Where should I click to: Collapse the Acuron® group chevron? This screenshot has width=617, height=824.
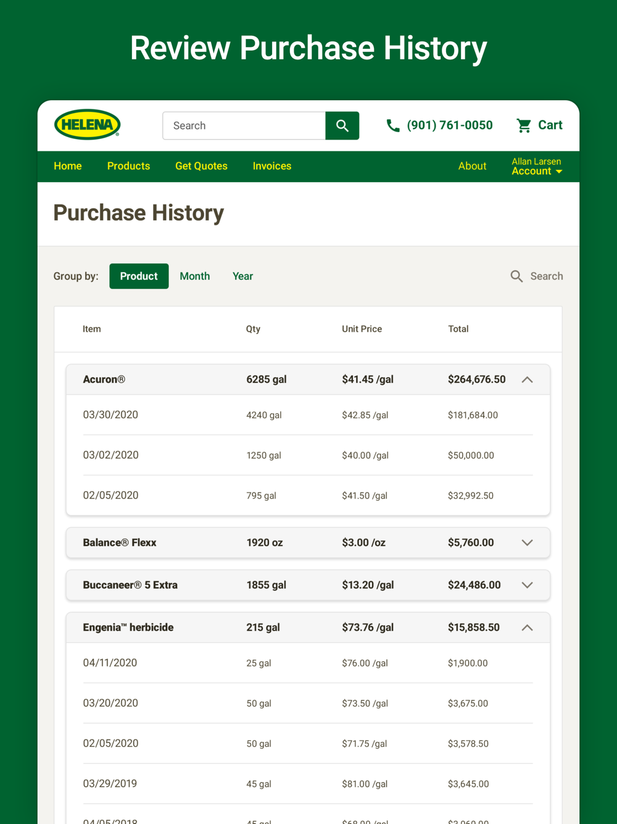(x=527, y=380)
